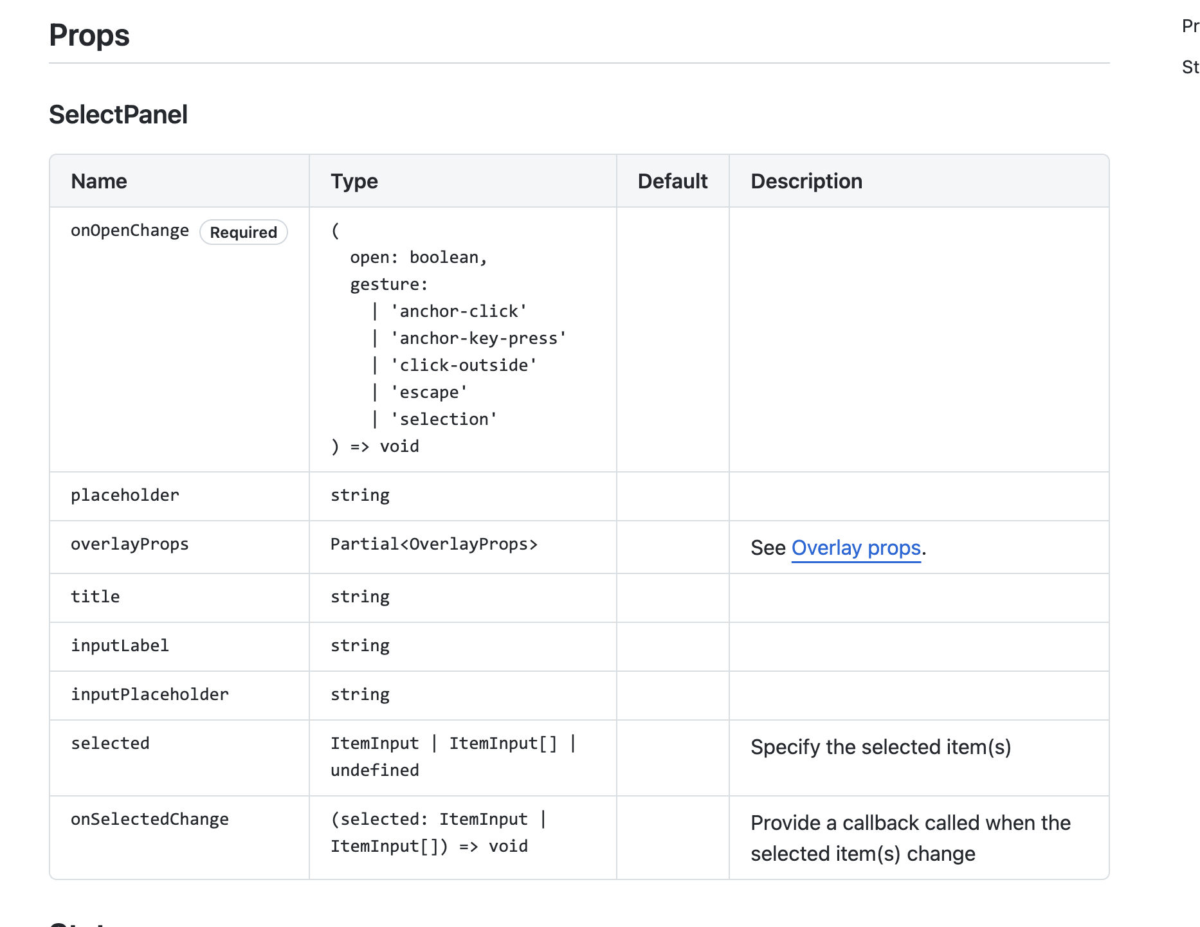Click the selected prop name
Image resolution: width=1200 pixels, height=927 pixels.
[x=110, y=744]
